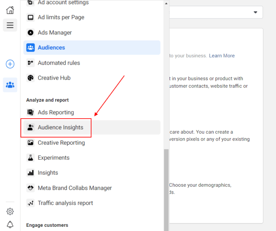Screen dimensions: 276x231
Task: Click the Meta Brand Collabs handshake icon
Action: 30,188
